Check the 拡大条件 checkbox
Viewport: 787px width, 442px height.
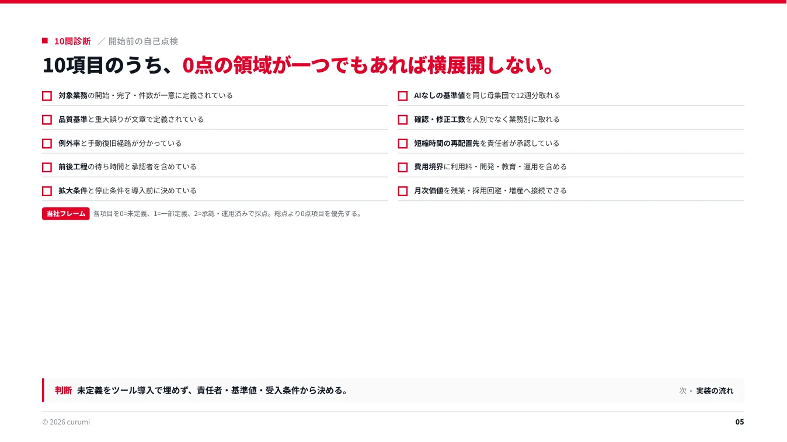point(47,191)
